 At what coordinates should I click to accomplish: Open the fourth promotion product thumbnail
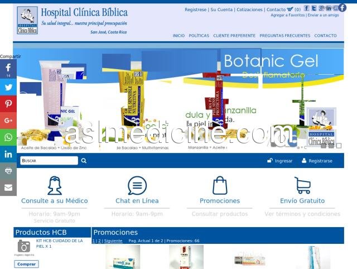pos(313,257)
